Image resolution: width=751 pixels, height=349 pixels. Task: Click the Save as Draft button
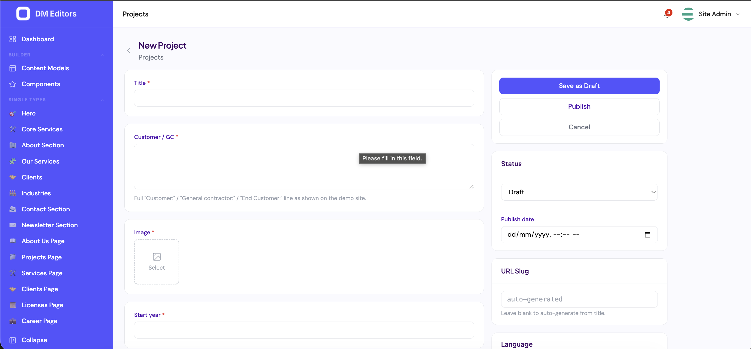click(x=579, y=86)
